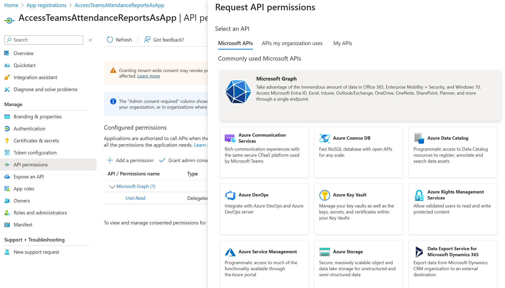This screenshot has width=505, height=288.
Task: Switch to the My APIs tab
Action: (343, 43)
